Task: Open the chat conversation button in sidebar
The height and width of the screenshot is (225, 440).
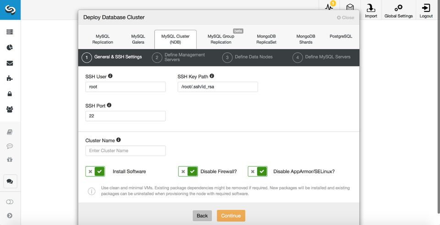Action: point(10,181)
